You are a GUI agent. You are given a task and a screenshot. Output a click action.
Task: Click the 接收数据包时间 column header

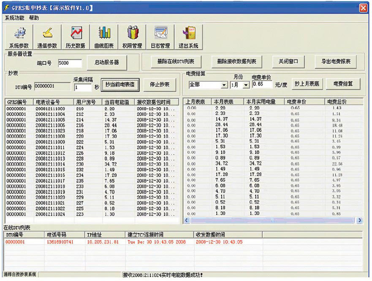[157, 102]
